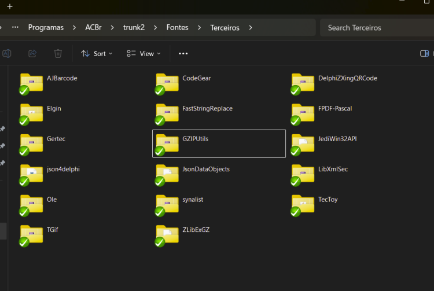Image resolution: width=434 pixels, height=291 pixels.
Task: Click the Share toolbar icon
Action: point(32,53)
